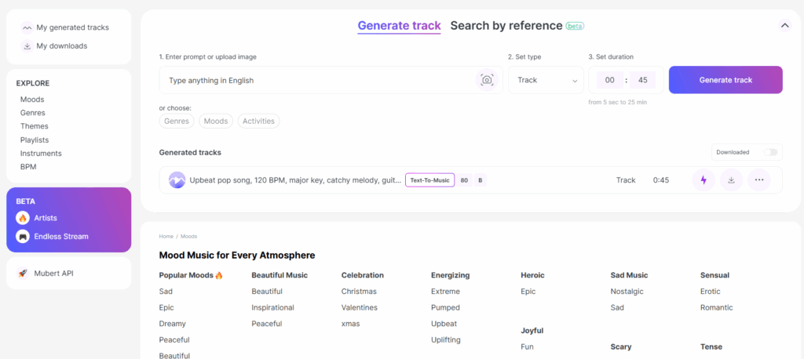804x359 pixels.
Task: Open the Inspirational link under Beautiful Music
Action: pos(272,308)
